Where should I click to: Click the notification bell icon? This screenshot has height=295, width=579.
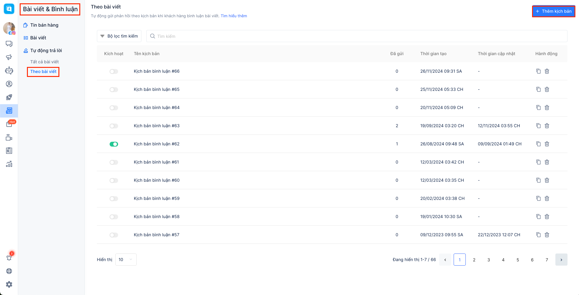(9, 258)
